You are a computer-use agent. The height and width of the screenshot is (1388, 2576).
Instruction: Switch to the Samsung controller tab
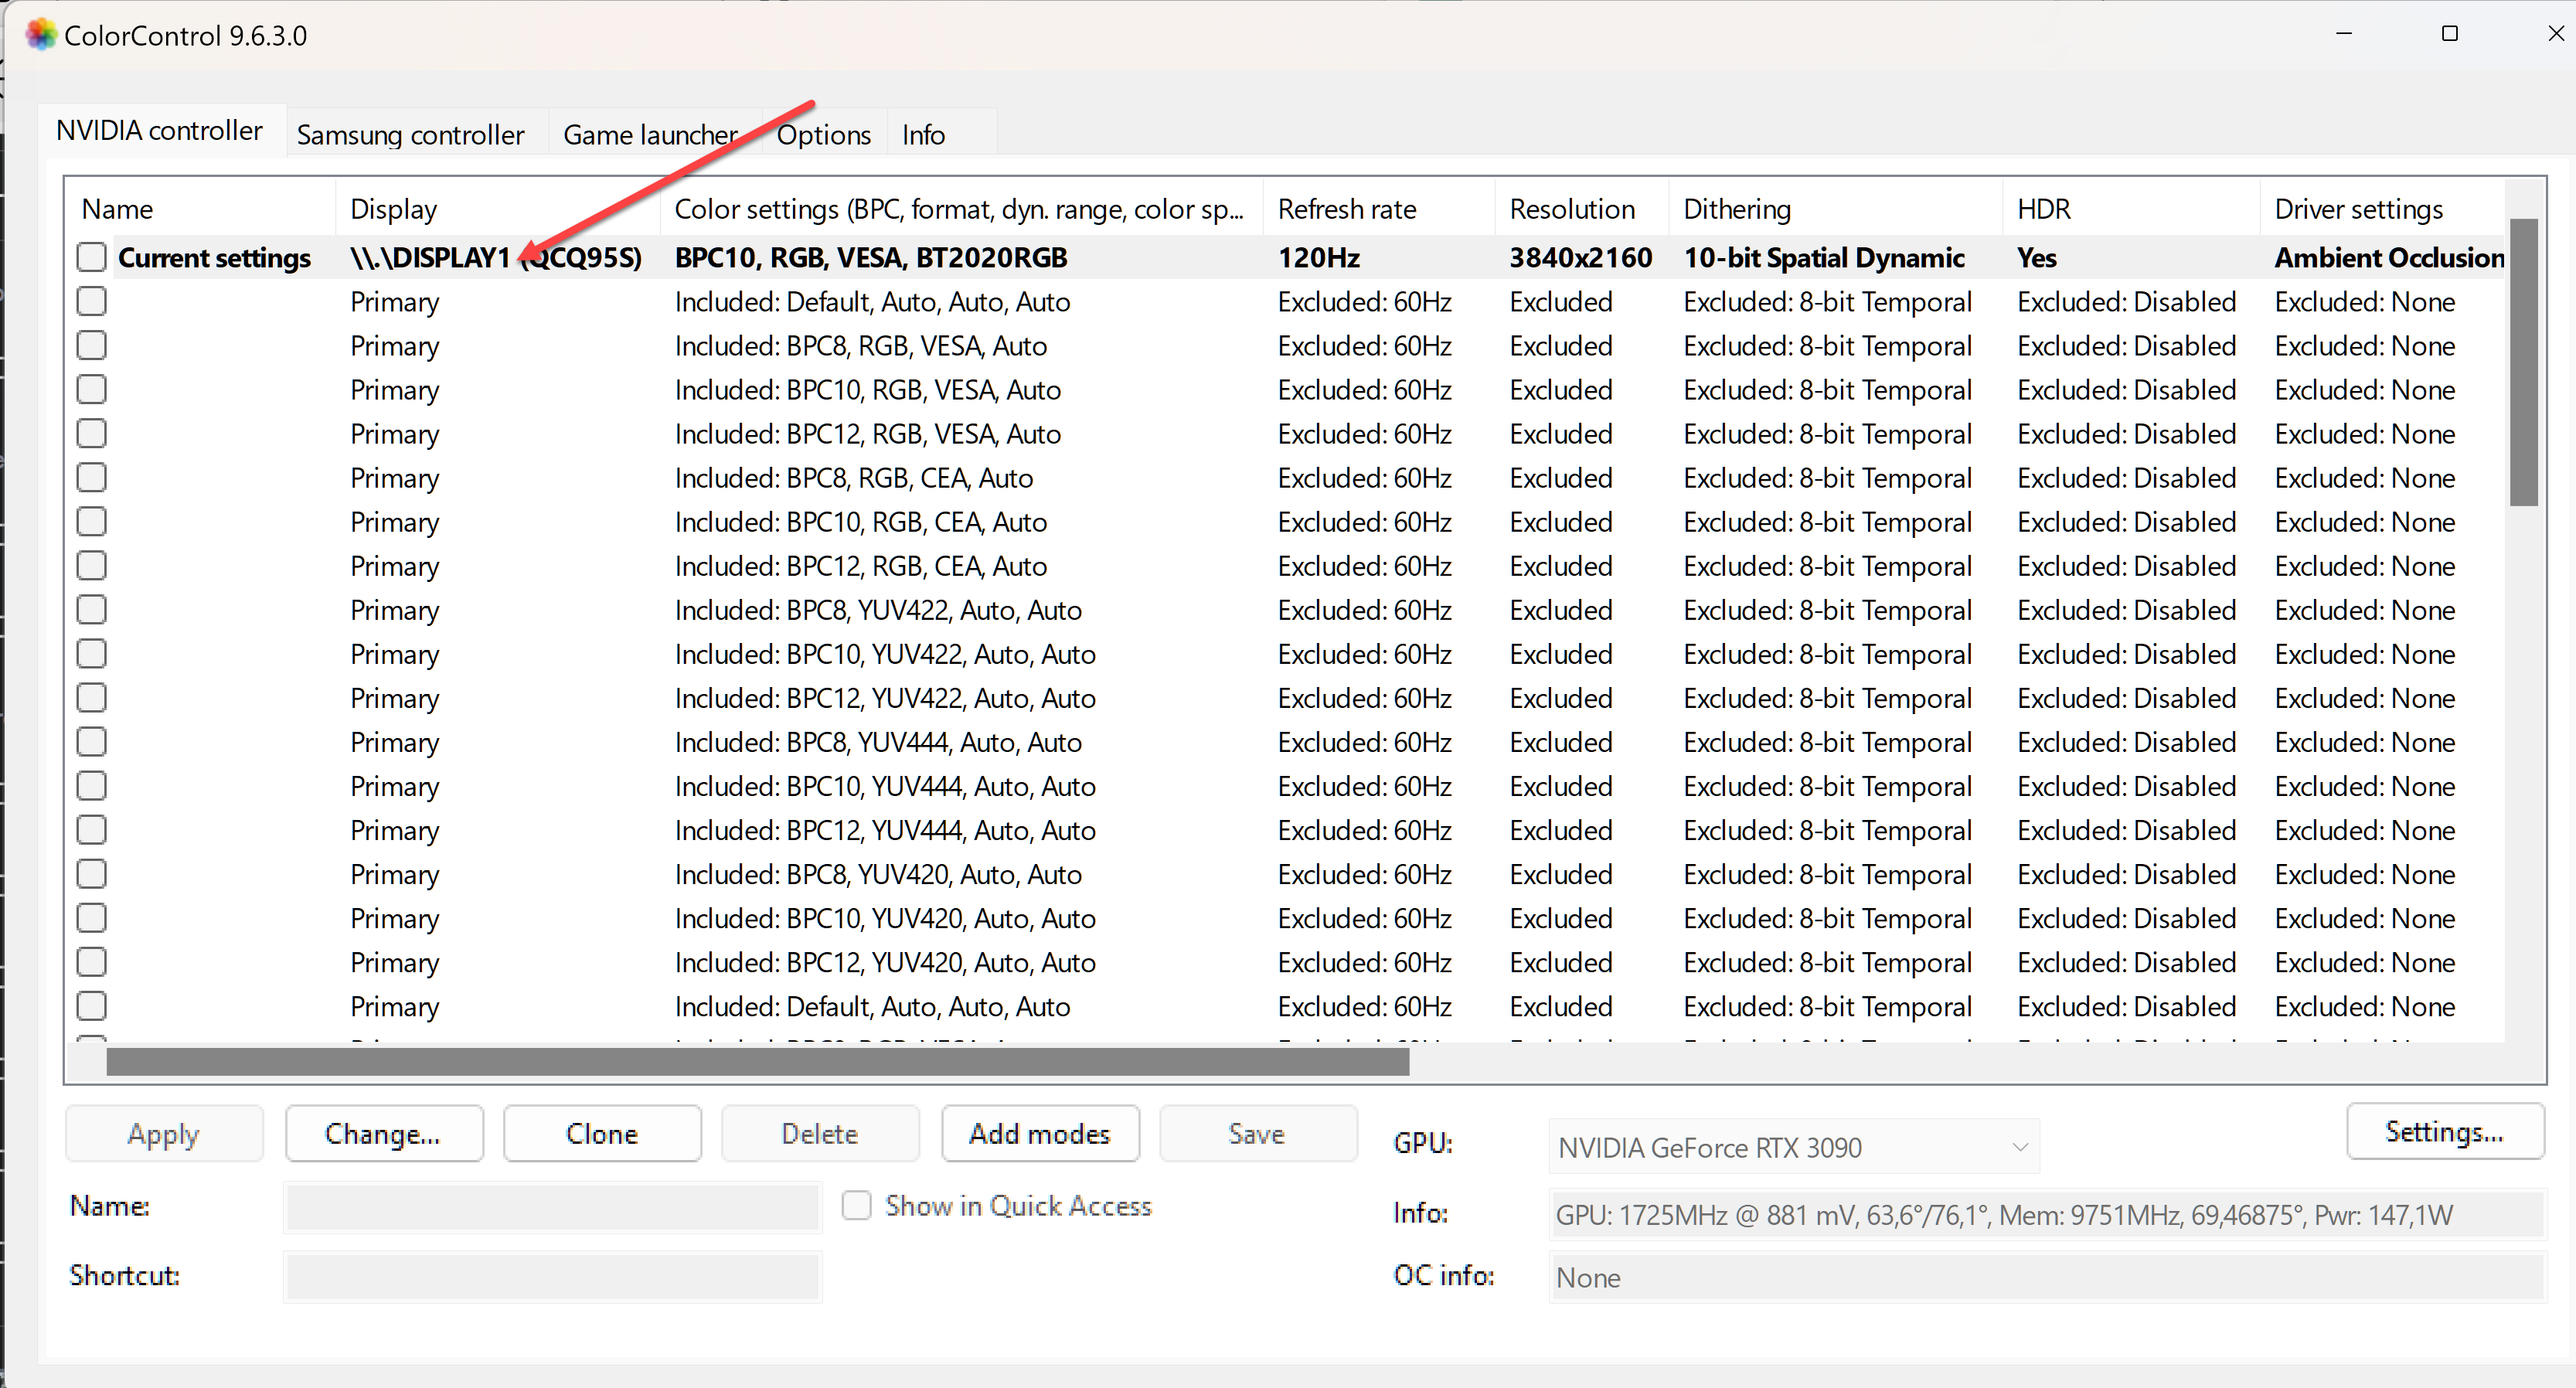click(411, 133)
